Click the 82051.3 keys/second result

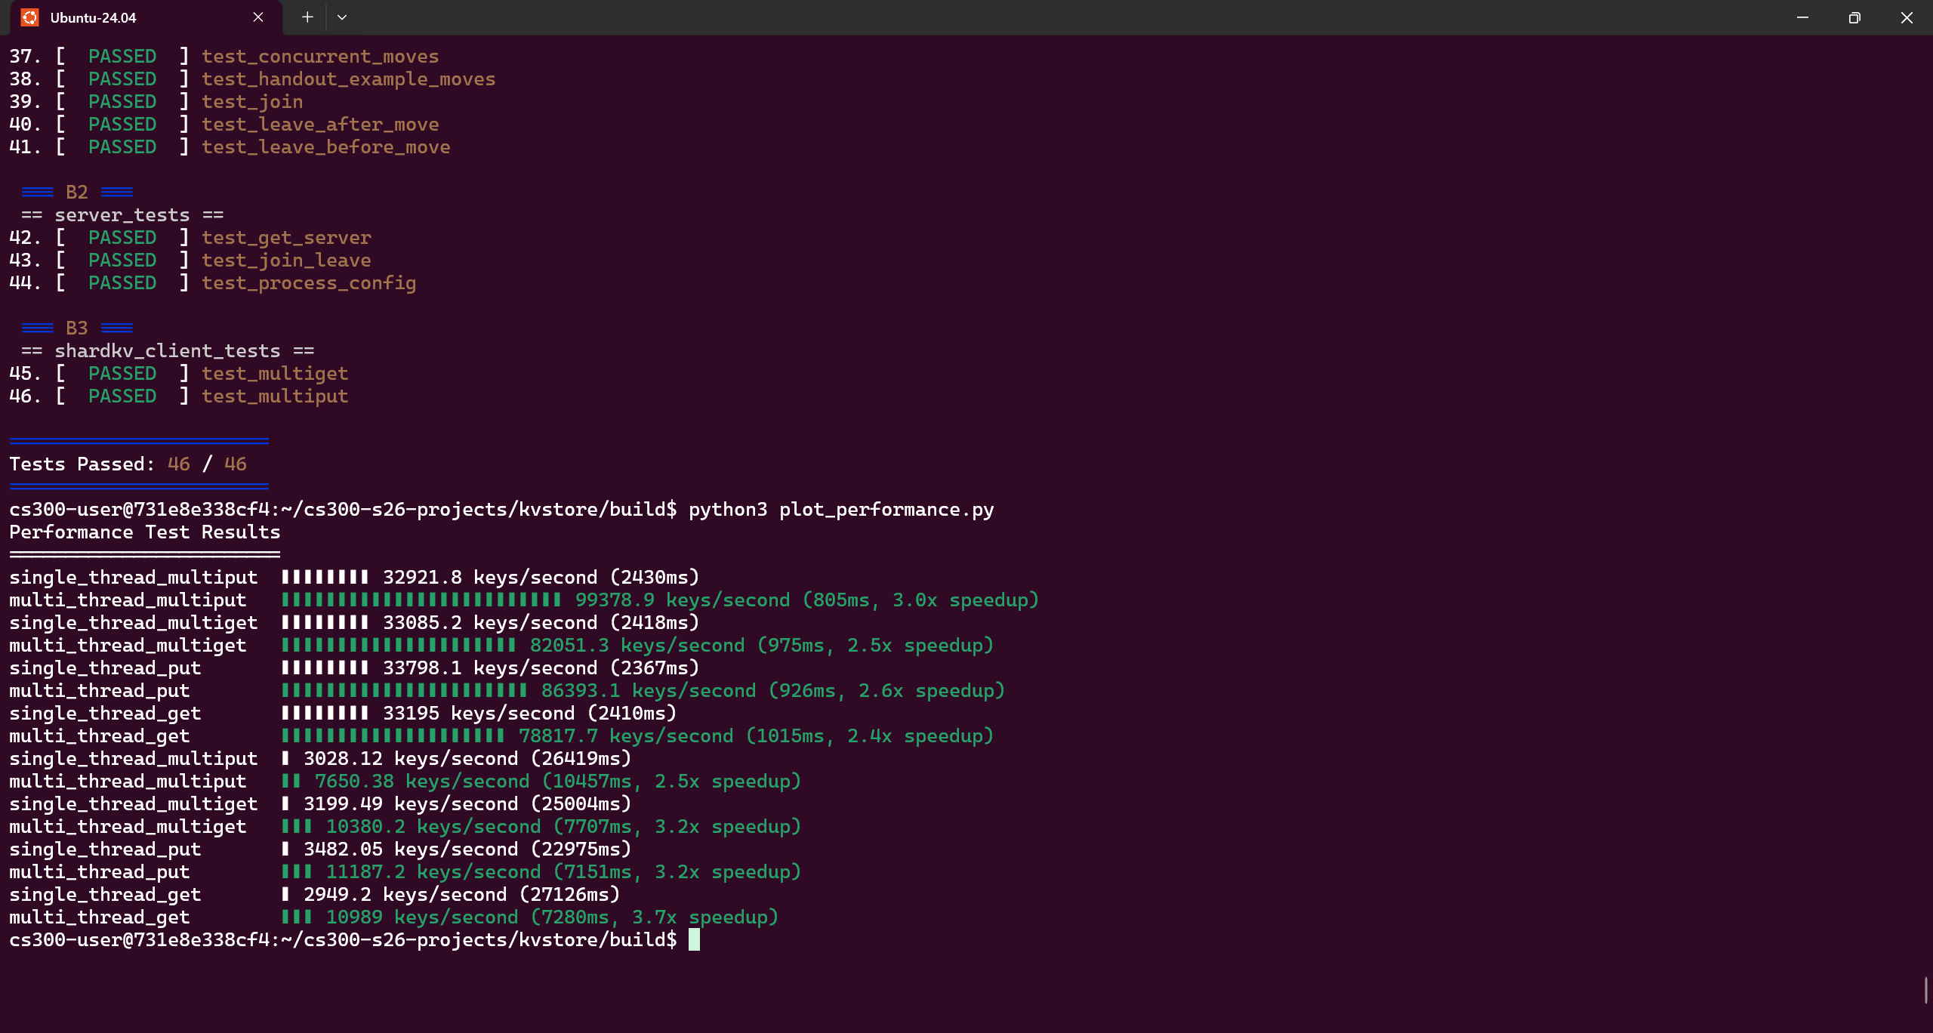point(637,646)
